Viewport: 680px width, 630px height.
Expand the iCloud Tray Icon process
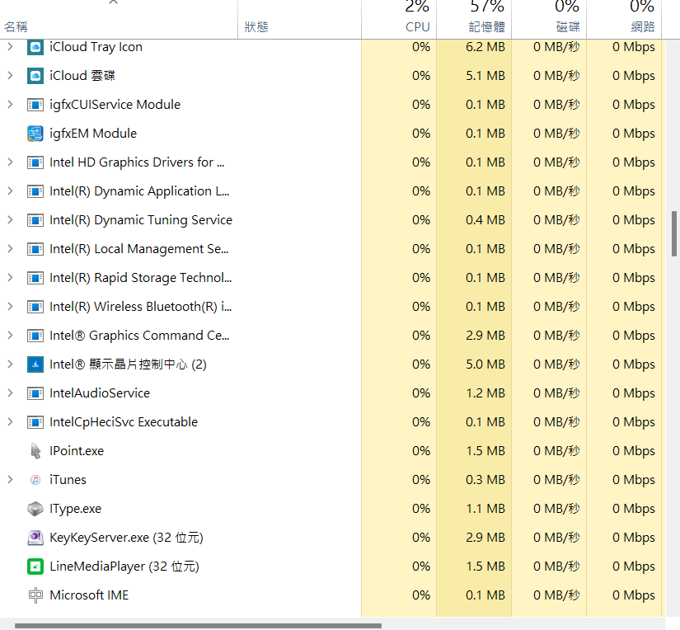click(x=10, y=47)
